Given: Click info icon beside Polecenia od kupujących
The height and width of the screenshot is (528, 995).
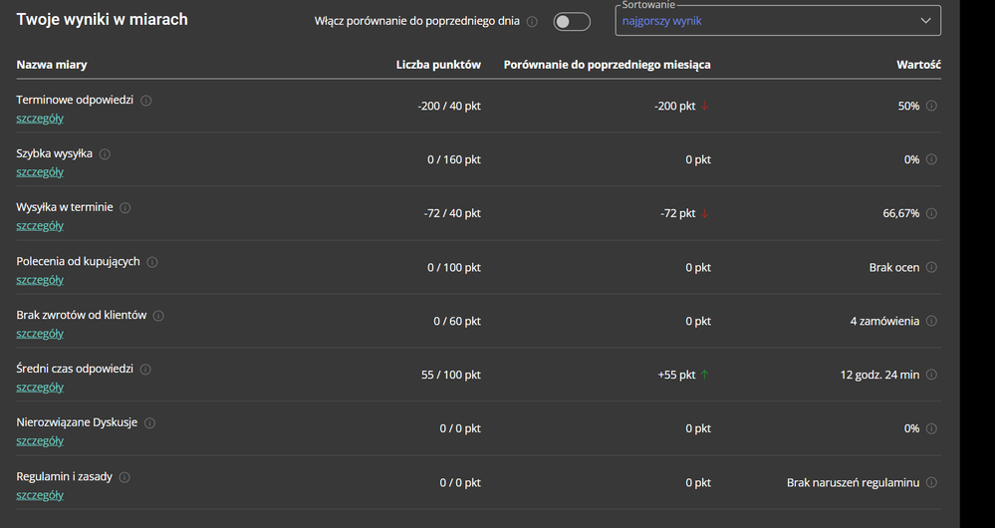Looking at the screenshot, I should click(151, 262).
